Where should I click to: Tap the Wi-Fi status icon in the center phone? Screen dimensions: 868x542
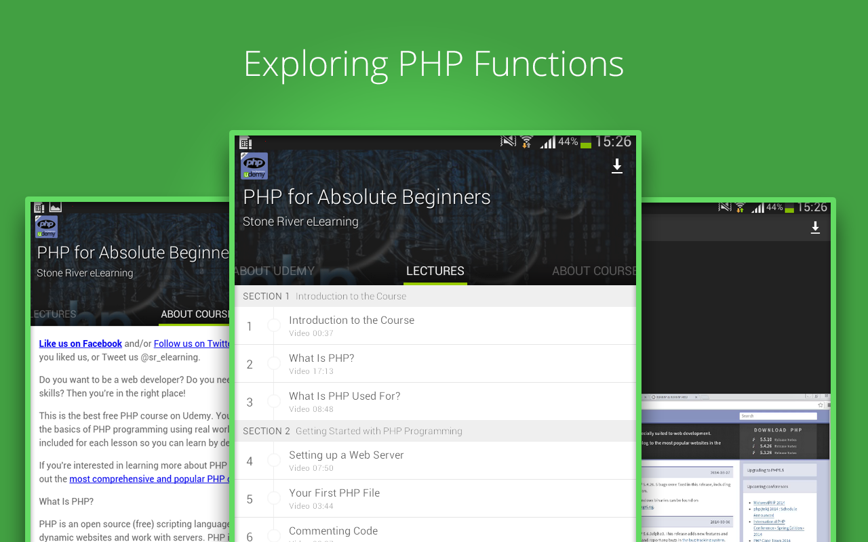(x=526, y=142)
